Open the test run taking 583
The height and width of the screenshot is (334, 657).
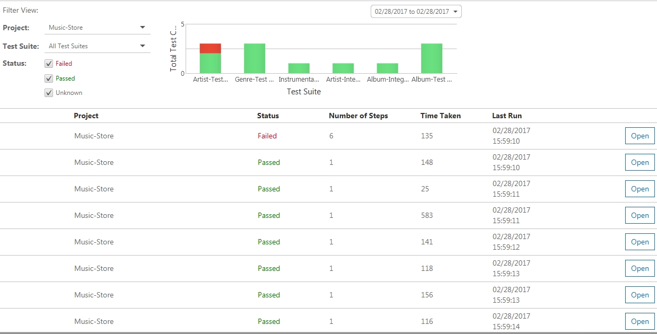click(640, 215)
